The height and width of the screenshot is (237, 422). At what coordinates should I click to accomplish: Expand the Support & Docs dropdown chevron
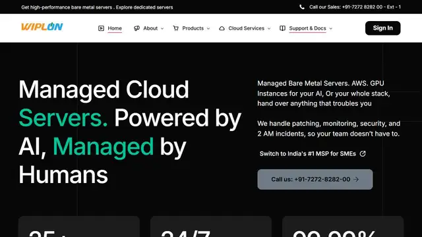[x=331, y=28]
